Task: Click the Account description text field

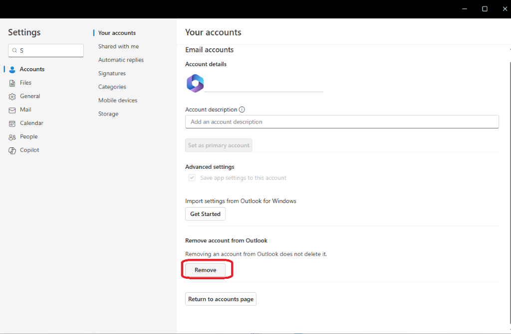Action: tap(342, 121)
